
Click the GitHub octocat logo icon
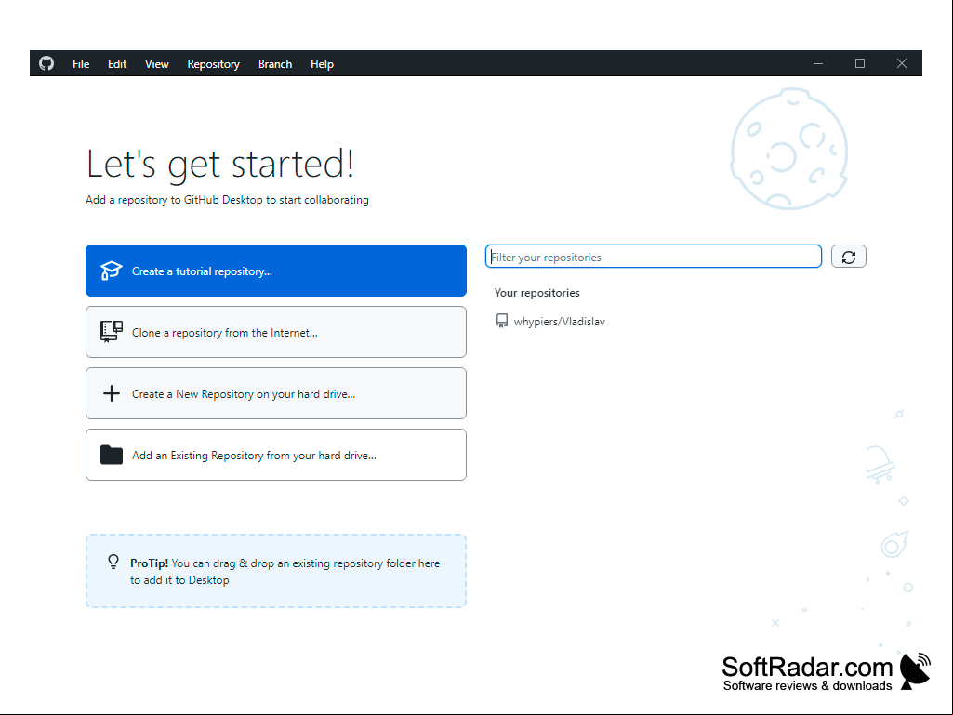[46, 63]
